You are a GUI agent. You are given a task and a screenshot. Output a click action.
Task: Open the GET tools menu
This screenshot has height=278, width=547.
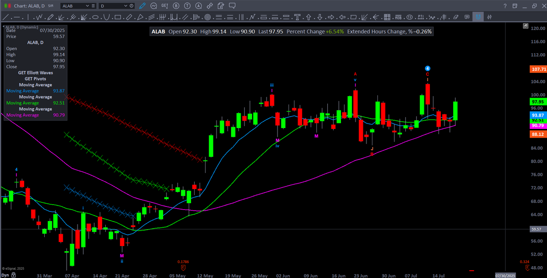[165, 6]
